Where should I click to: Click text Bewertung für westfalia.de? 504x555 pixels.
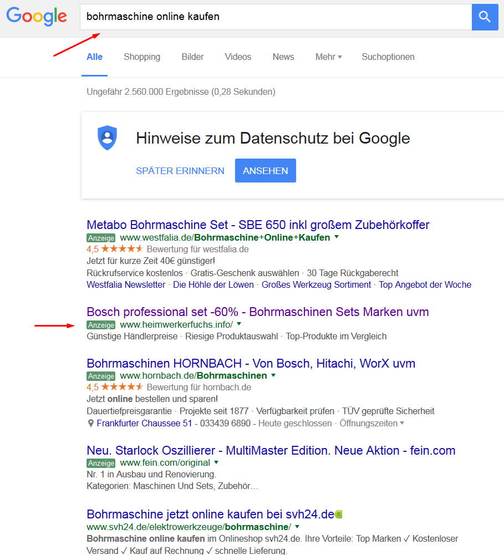click(197, 249)
